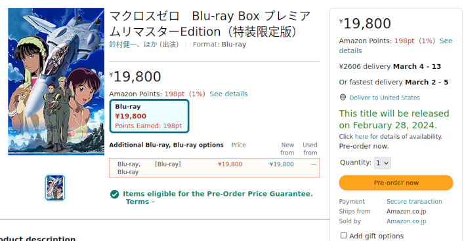Open the small product image thumbnail
The height and width of the screenshot is (241, 464).
pos(55,188)
